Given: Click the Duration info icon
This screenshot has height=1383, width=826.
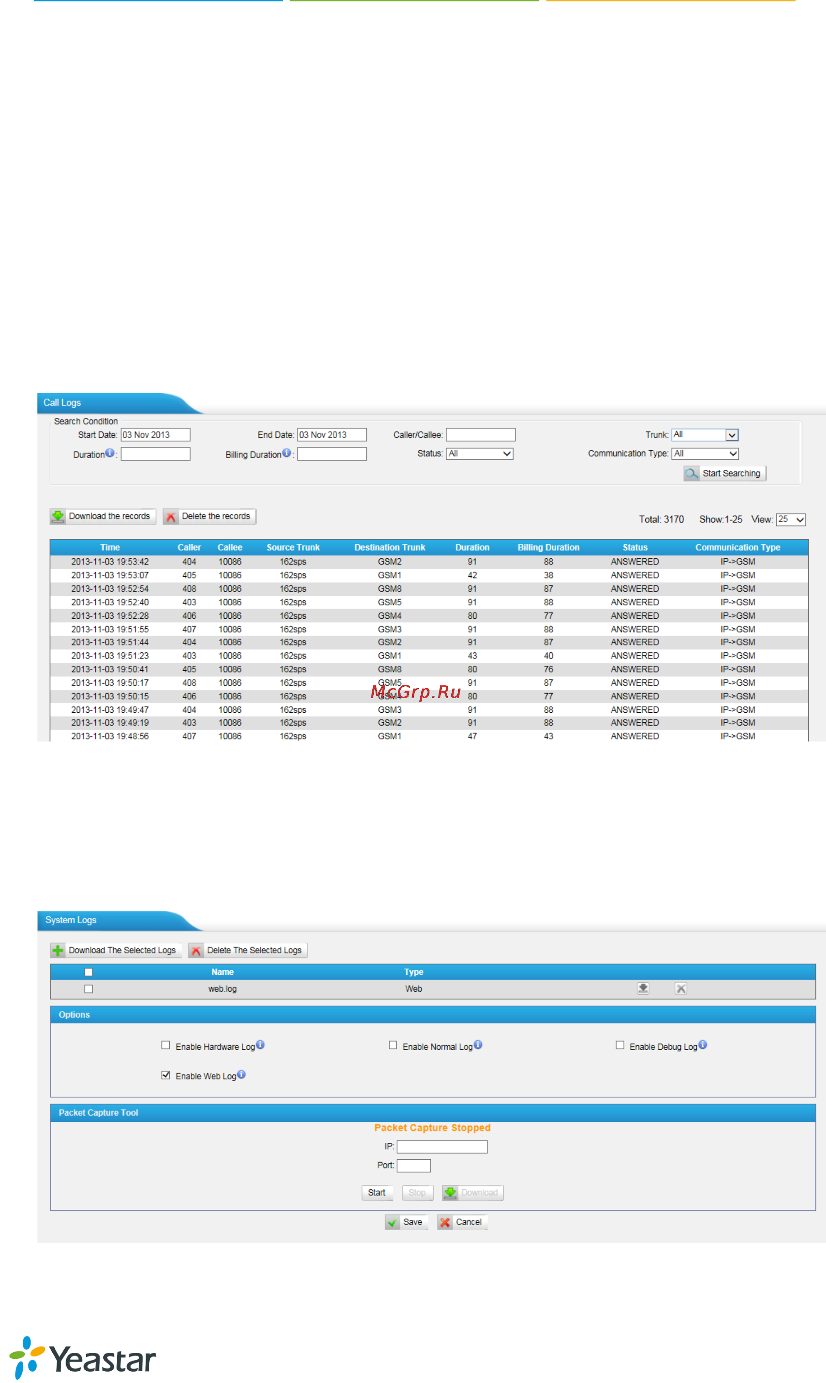Looking at the screenshot, I should [110, 453].
